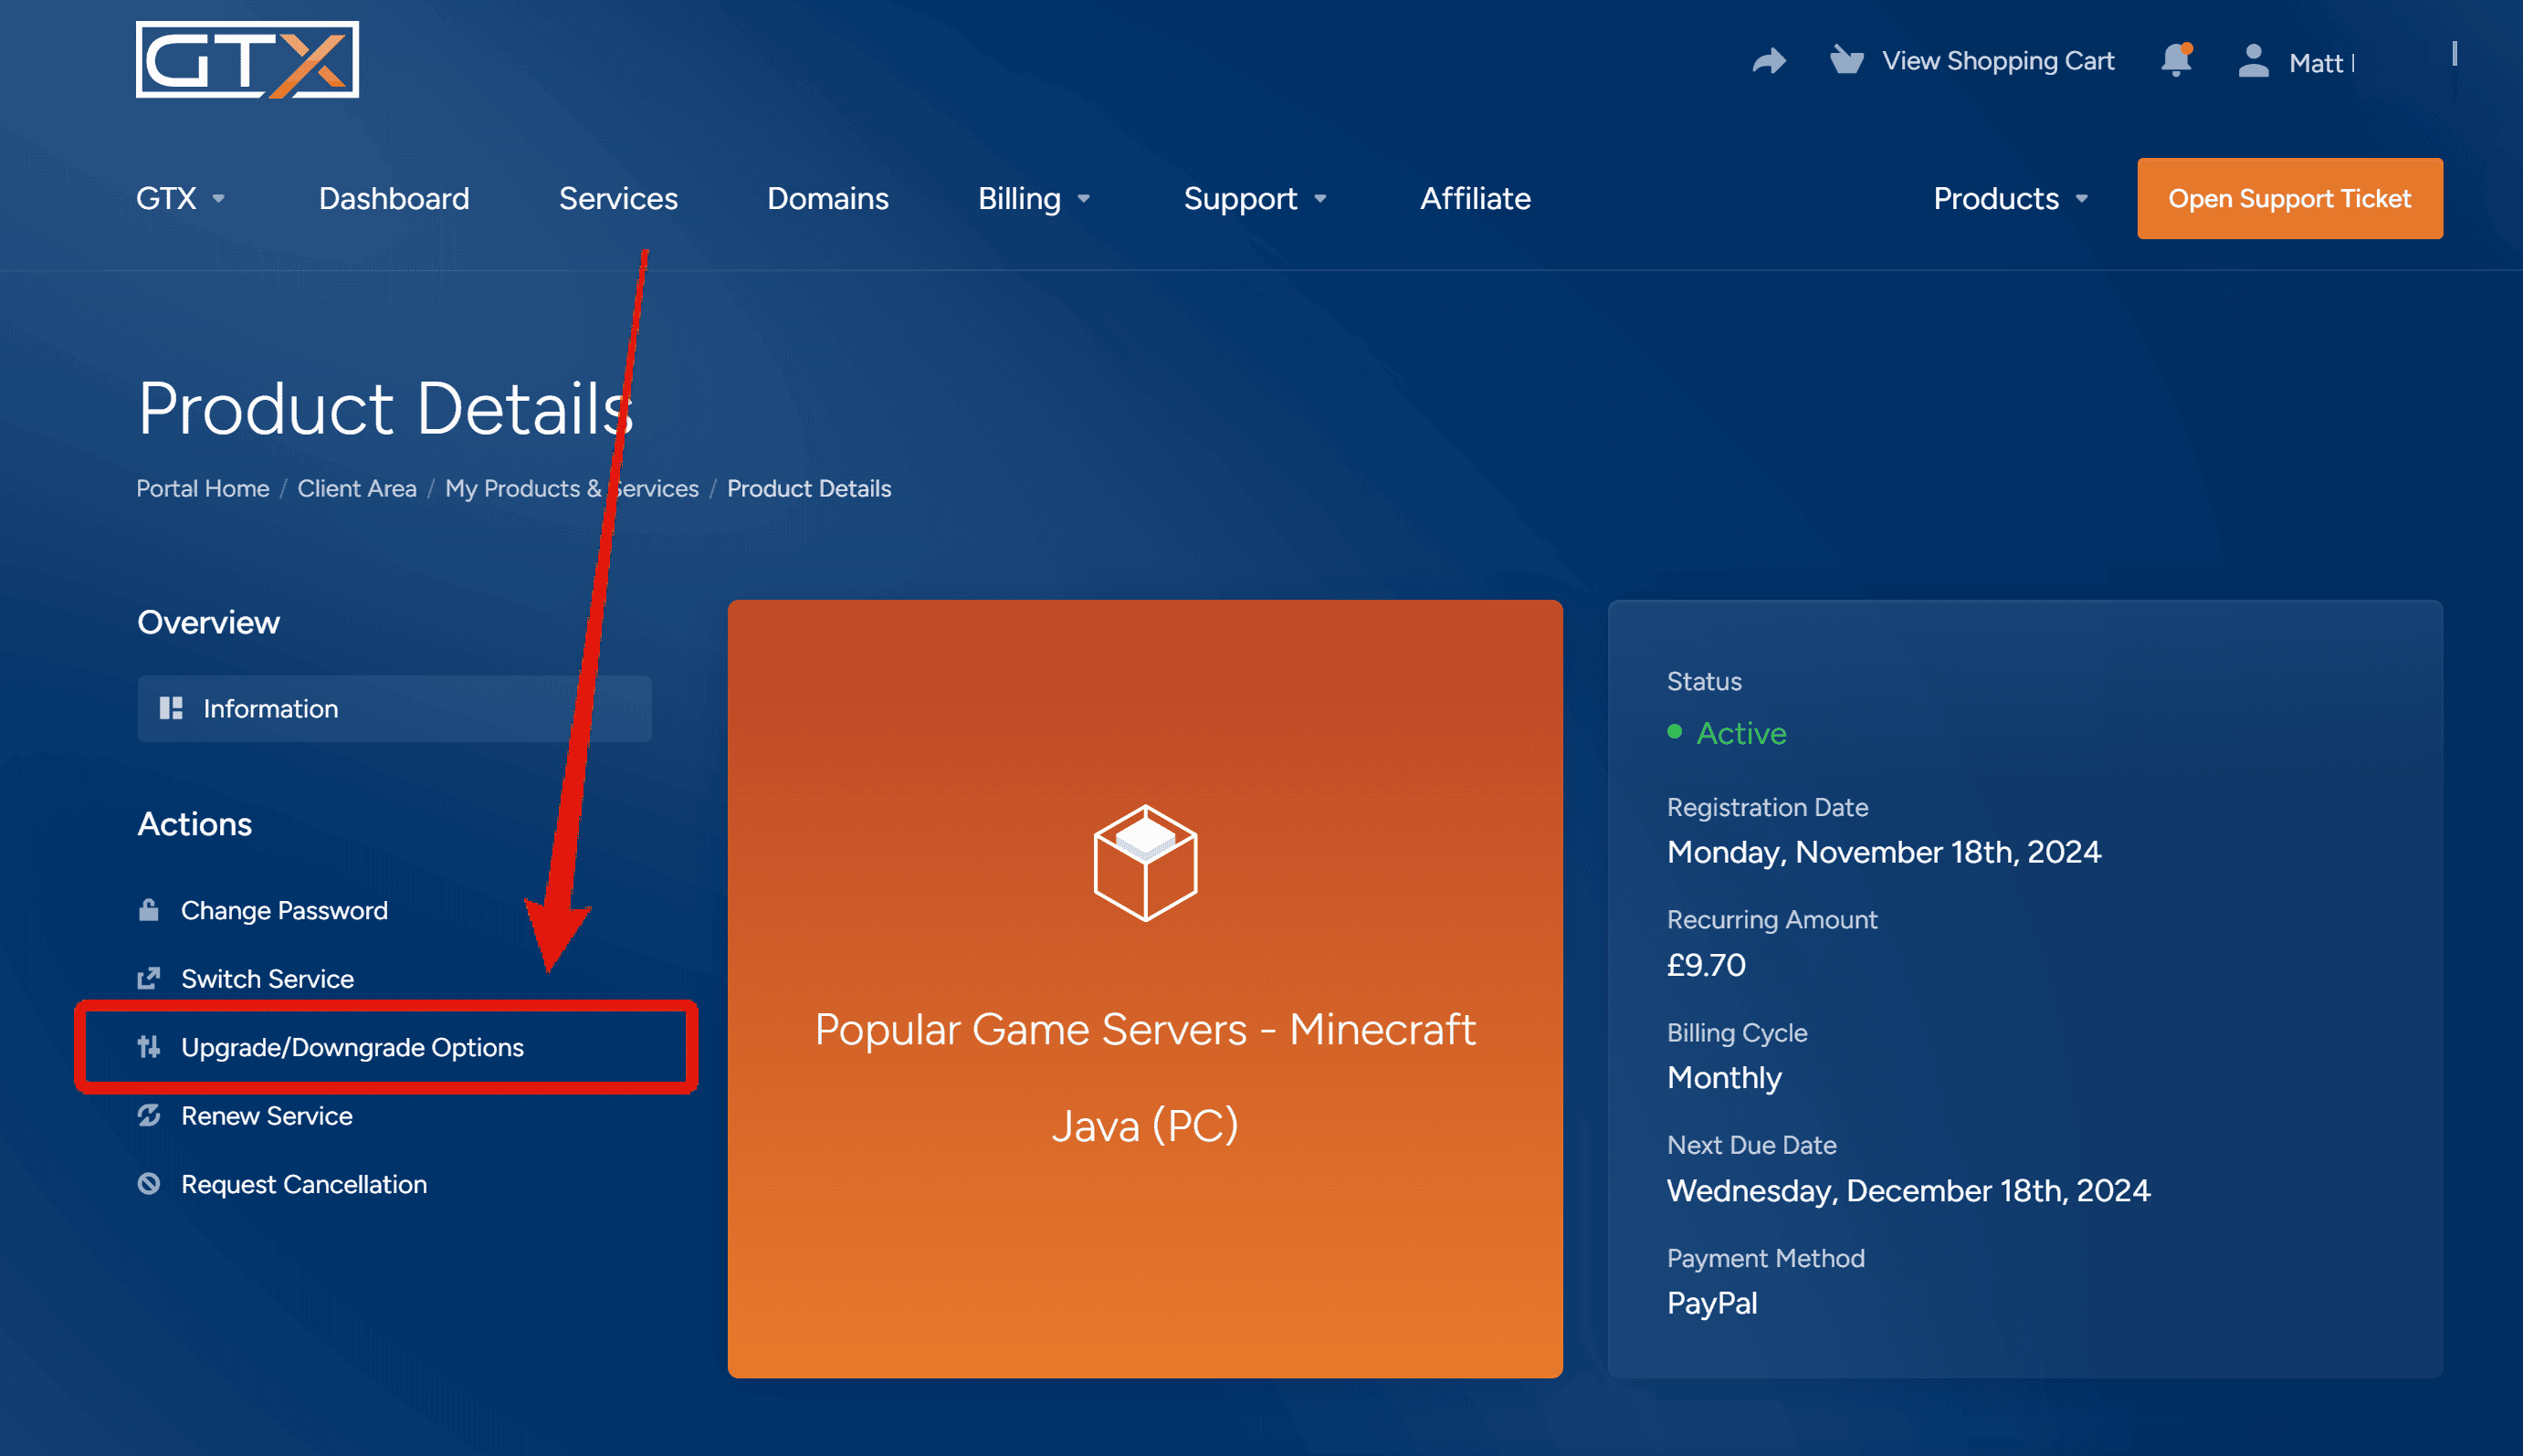Click Switch Service action
Screen dimensions: 2523x1456
pyautogui.click(x=267, y=978)
